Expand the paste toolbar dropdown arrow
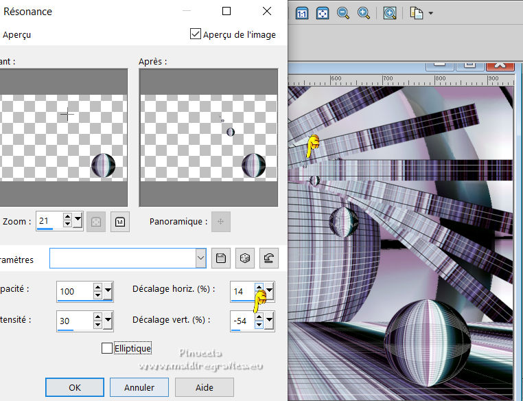The height and width of the screenshot is (401, 523). [x=430, y=13]
